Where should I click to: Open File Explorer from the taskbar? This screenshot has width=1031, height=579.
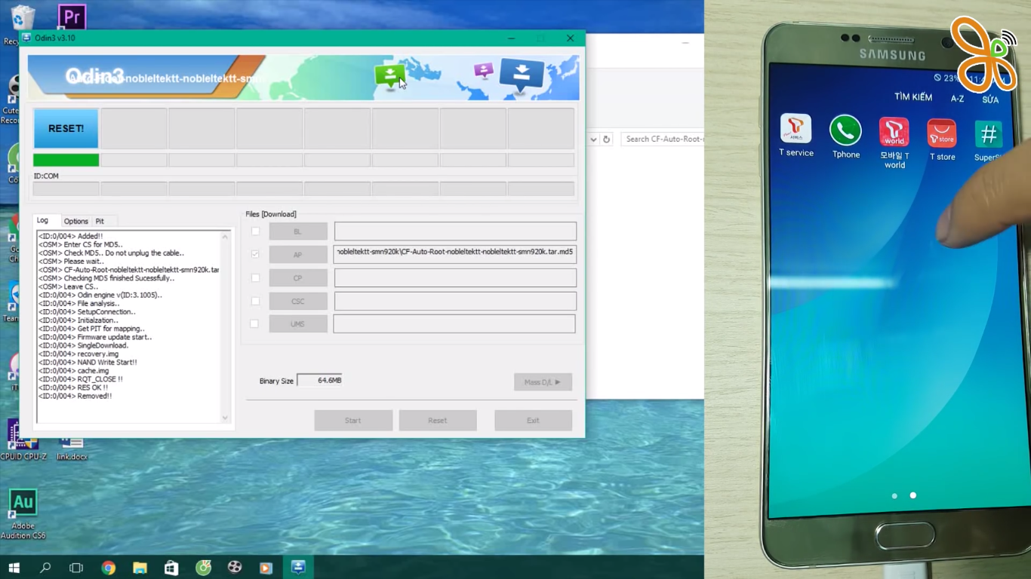tap(140, 568)
